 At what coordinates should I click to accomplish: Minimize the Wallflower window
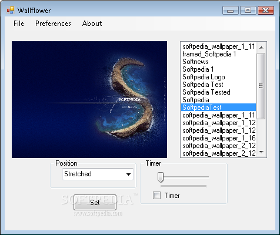click(231, 11)
